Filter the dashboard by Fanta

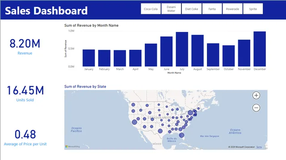[212, 9]
